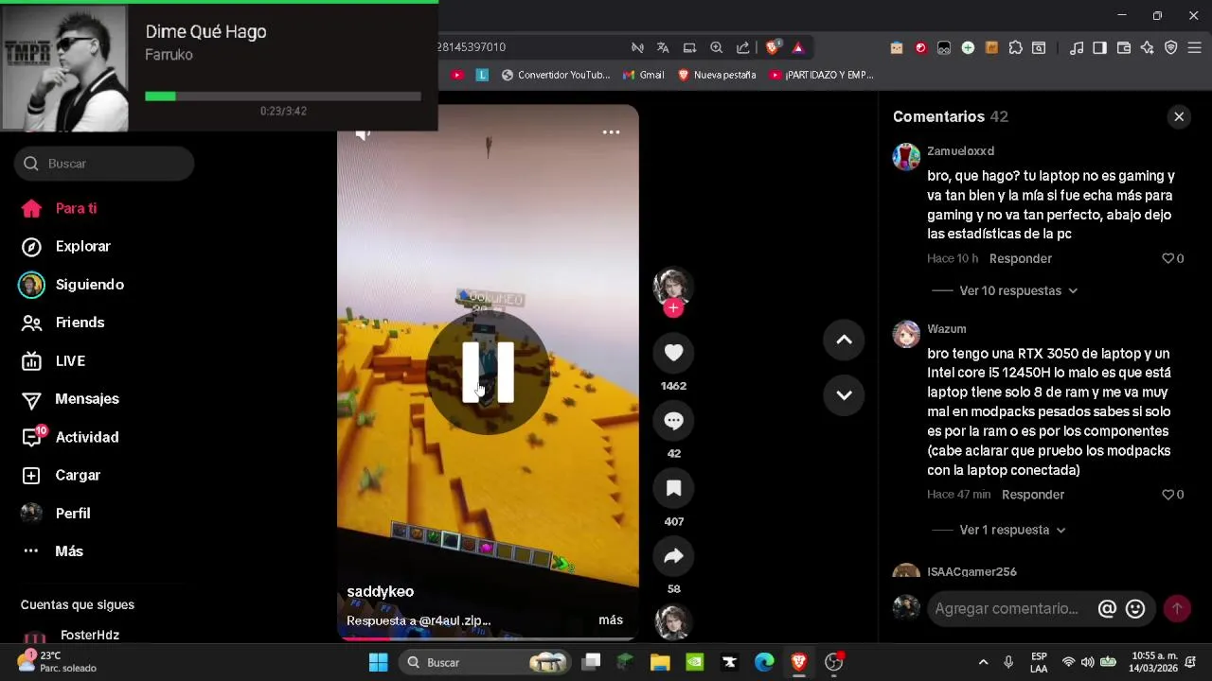1212x681 pixels.
Task: Insert a mention with the @ icon
Action: click(x=1107, y=609)
